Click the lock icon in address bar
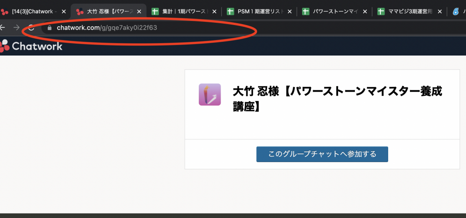 [50, 28]
